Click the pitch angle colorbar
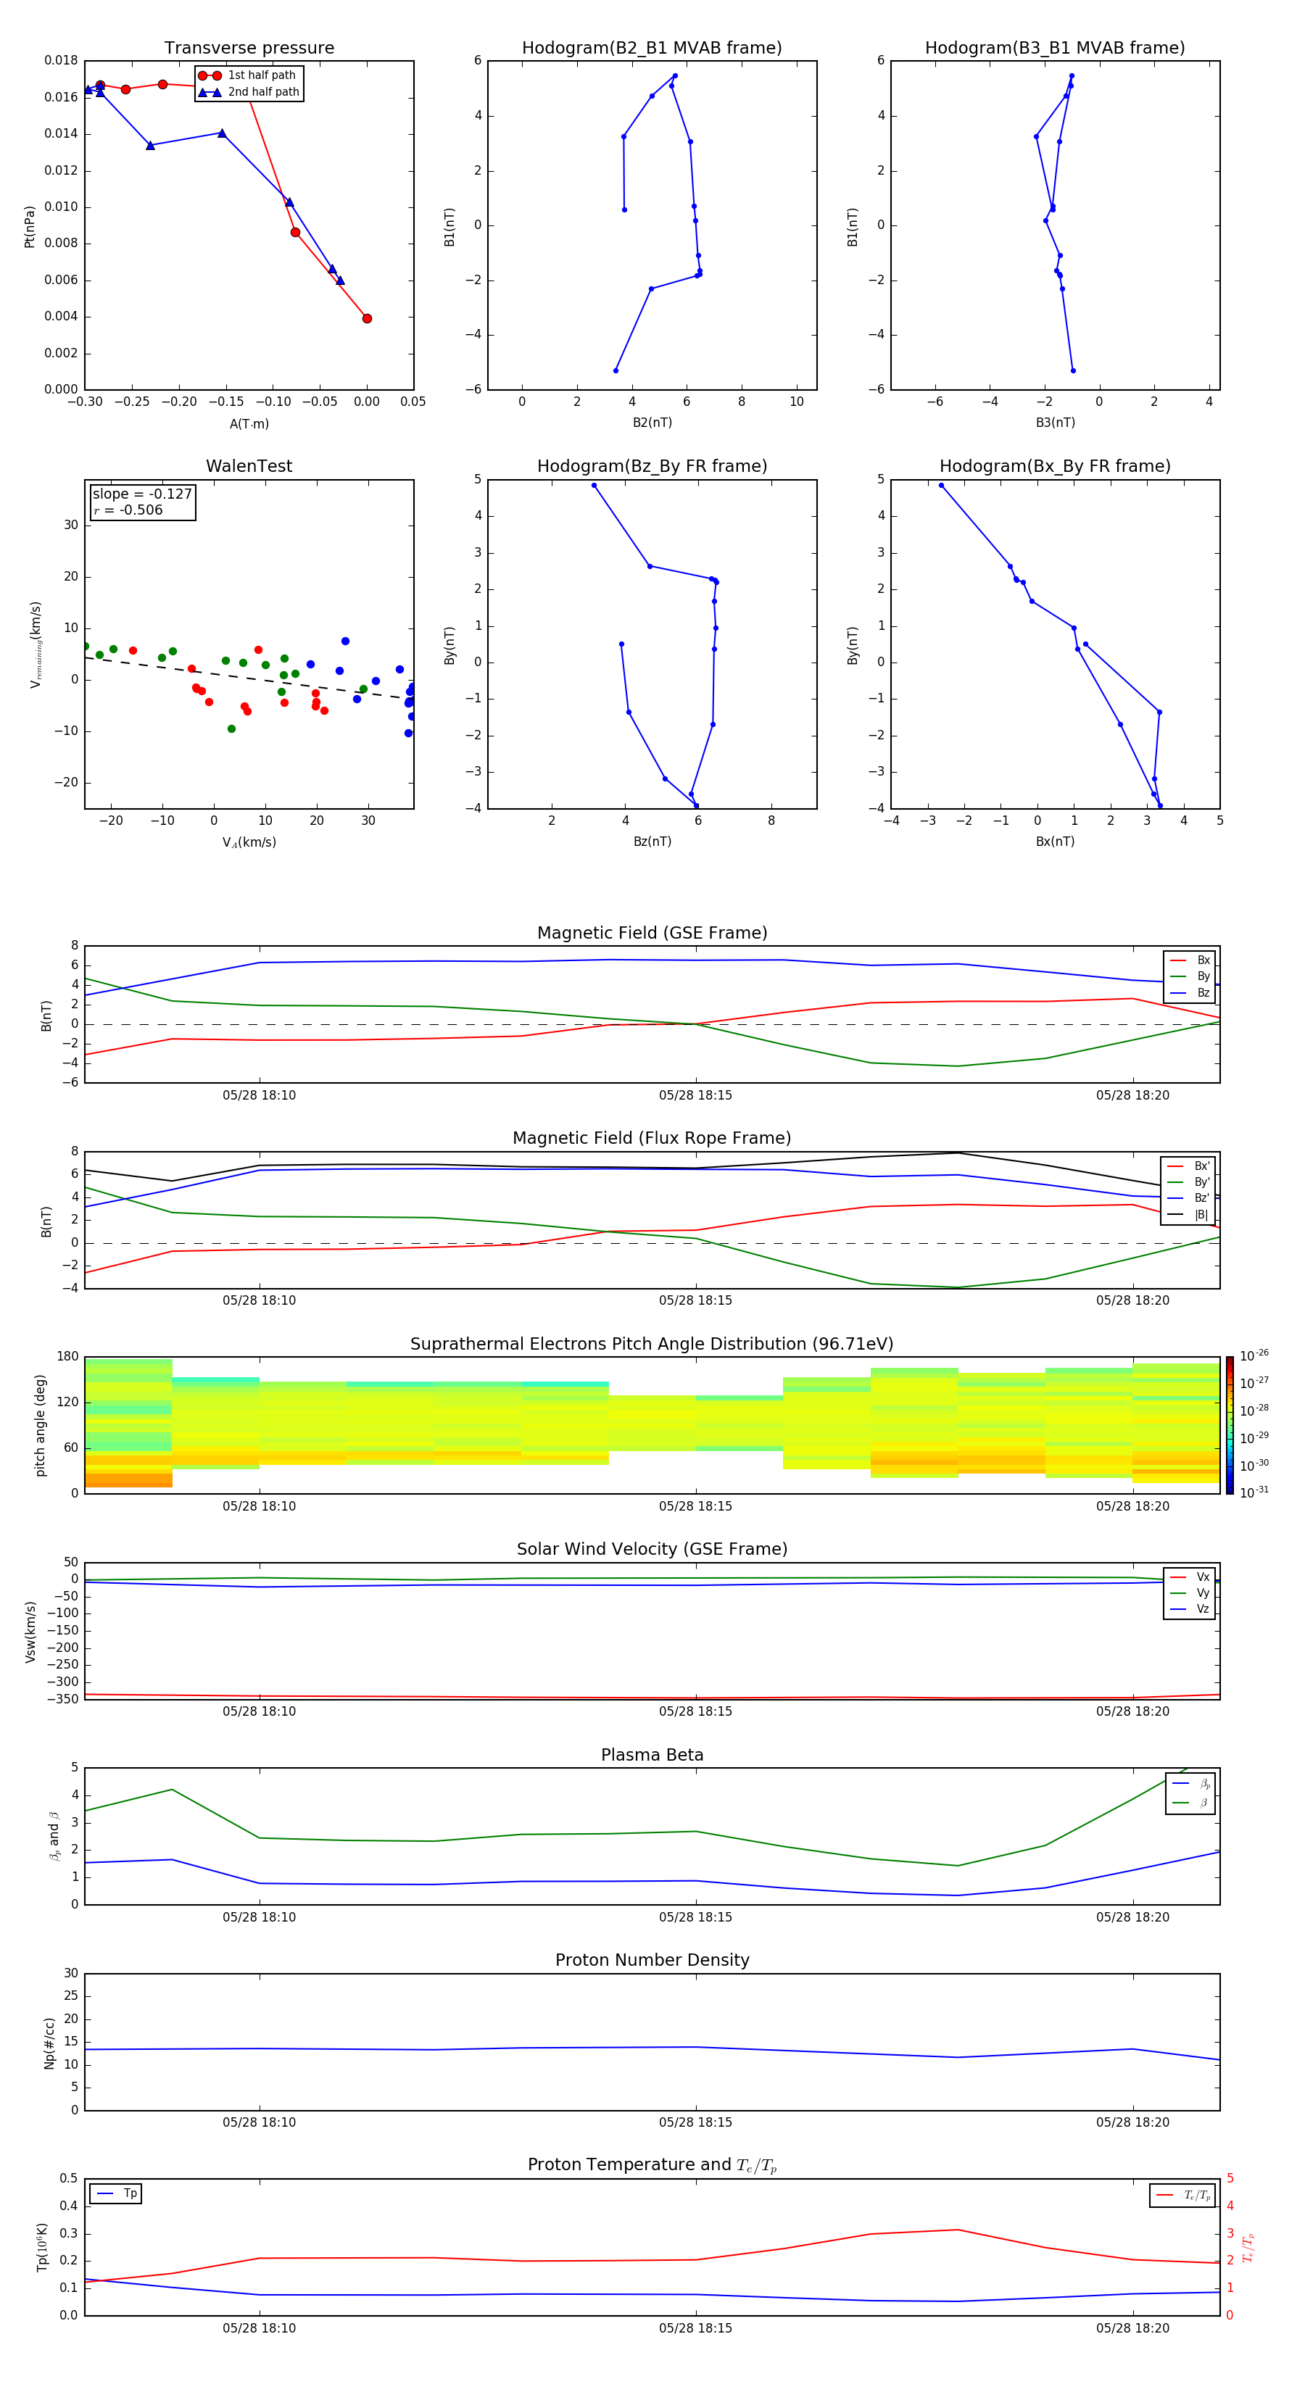 [1230, 1424]
